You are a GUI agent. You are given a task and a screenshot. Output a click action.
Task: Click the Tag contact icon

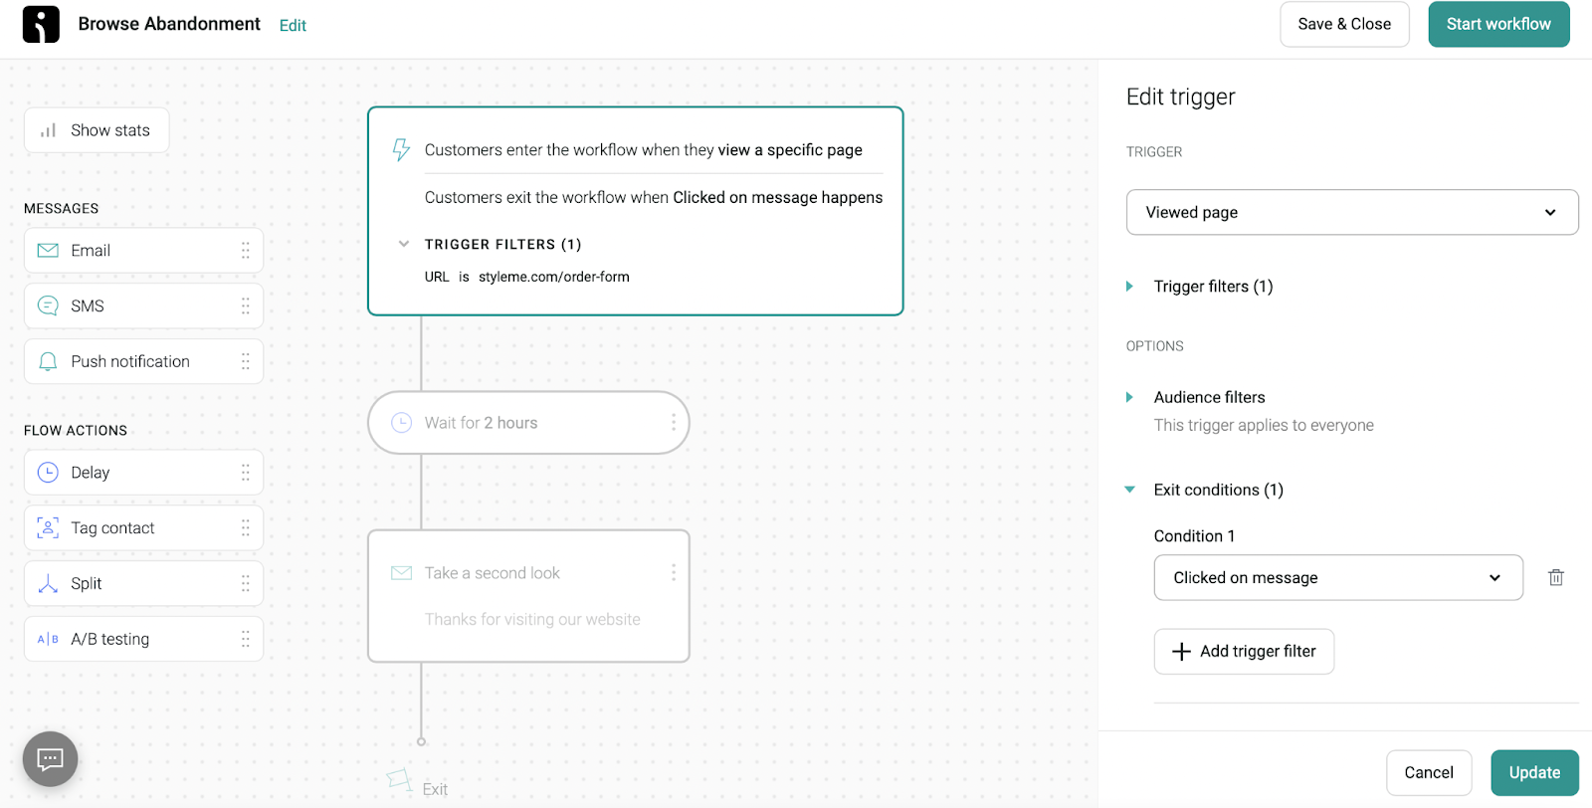click(47, 527)
